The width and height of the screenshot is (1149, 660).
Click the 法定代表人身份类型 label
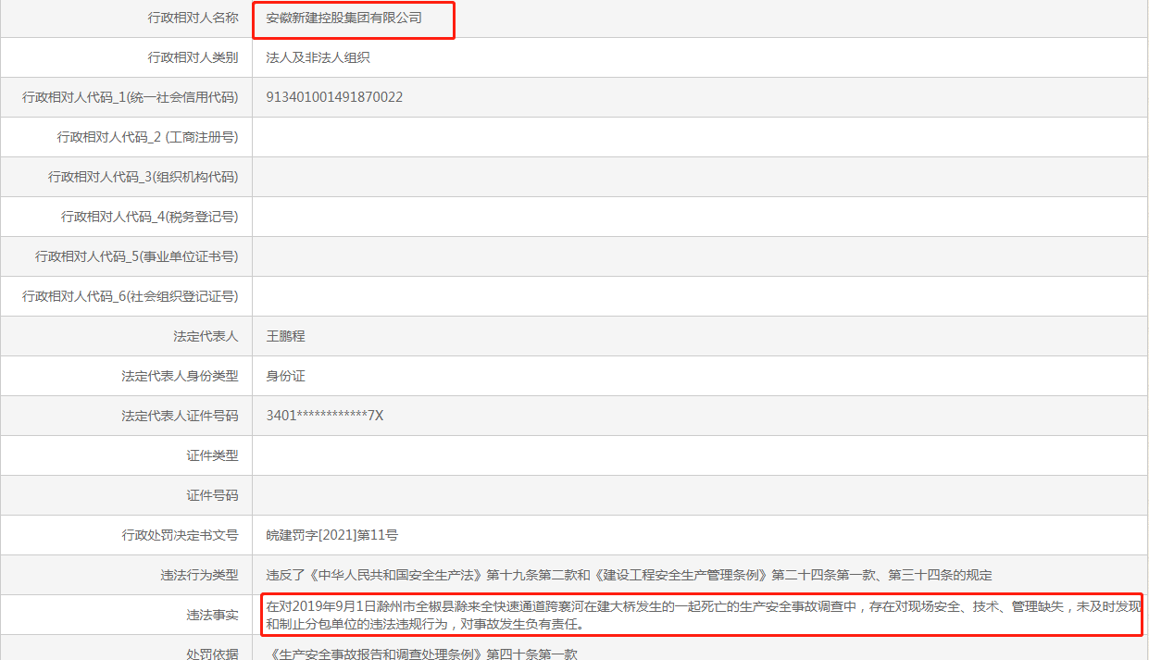tap(180, 376)
